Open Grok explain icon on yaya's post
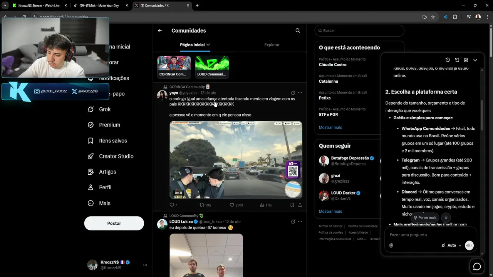The image size is (493, 277). (x=293, y=93)
